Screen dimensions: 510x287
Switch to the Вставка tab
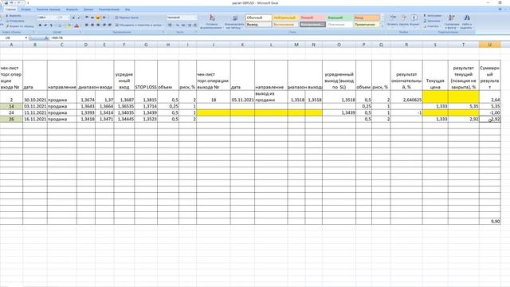(x=25, y=10)
